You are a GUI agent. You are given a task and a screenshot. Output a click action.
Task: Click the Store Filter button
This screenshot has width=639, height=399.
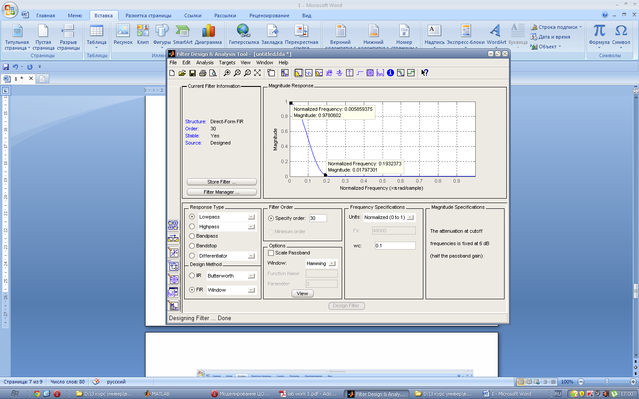(x=222, y=182)
